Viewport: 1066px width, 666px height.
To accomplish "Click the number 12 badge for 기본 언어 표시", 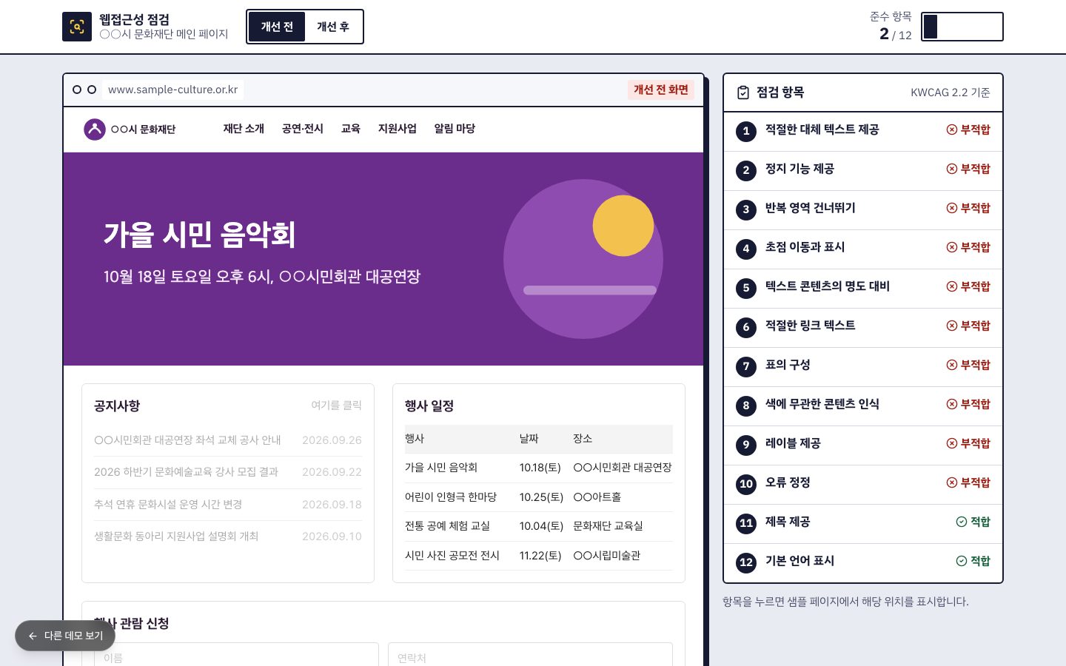I will pos(746,562).
